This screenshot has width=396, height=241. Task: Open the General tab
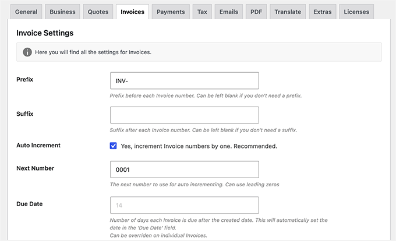pyautogui.click(x=26, y=12)
